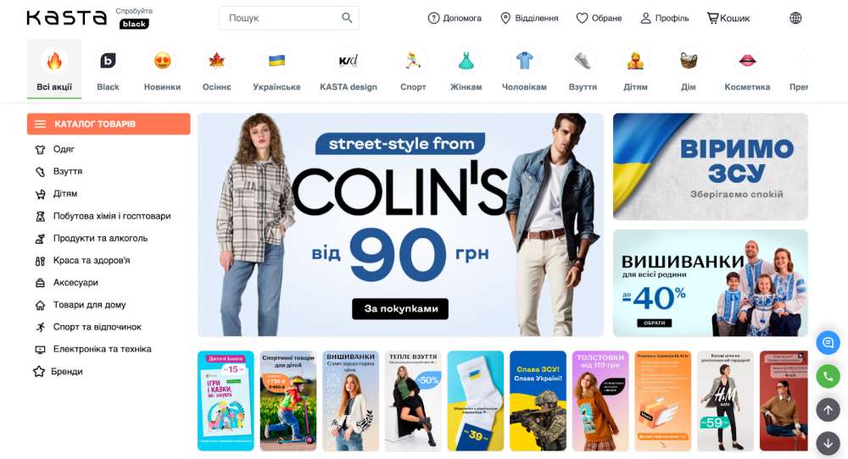Viewport: 848px width, 459px height.
Task: Click the За покупками banner button
Action: pyautogui.click(x=400, y=309)
